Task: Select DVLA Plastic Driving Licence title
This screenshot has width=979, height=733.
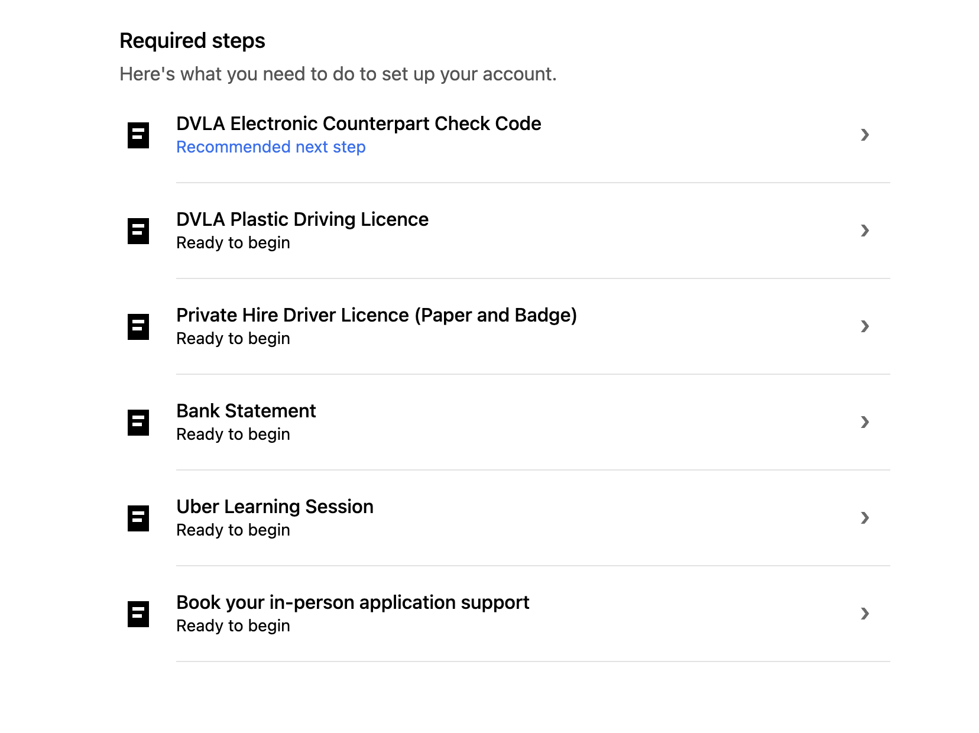Action: 302,219
